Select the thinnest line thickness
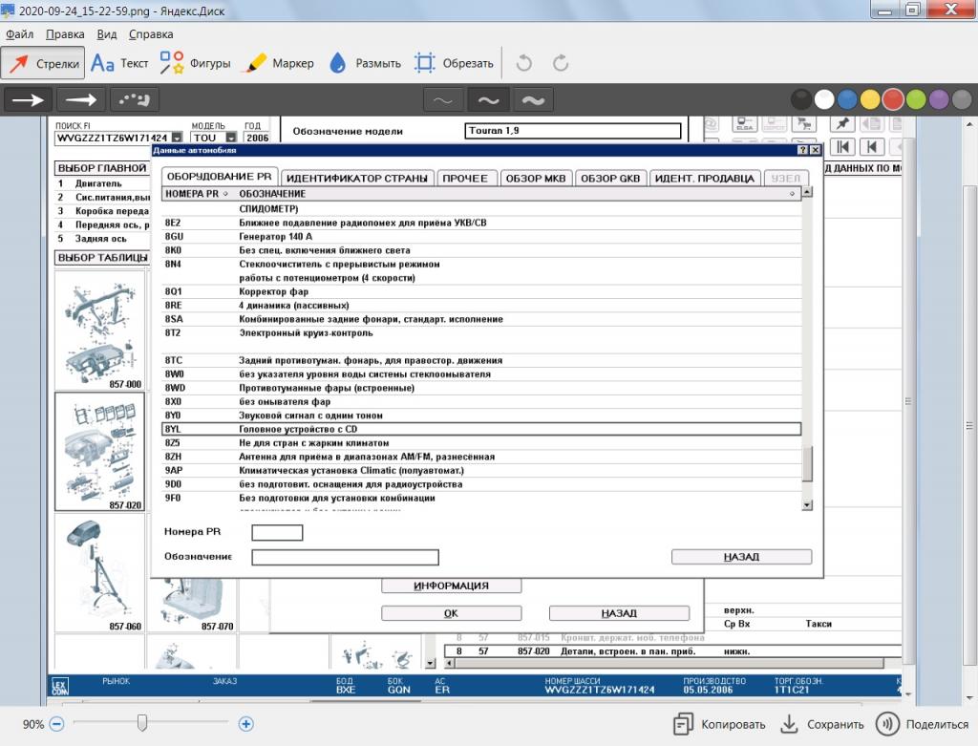 443,99
